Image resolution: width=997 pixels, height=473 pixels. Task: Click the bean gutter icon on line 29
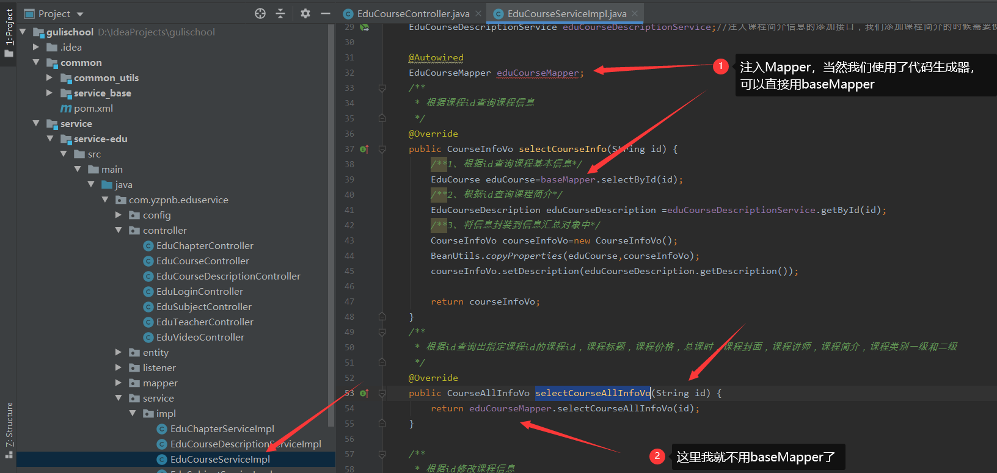click(365, 27)
